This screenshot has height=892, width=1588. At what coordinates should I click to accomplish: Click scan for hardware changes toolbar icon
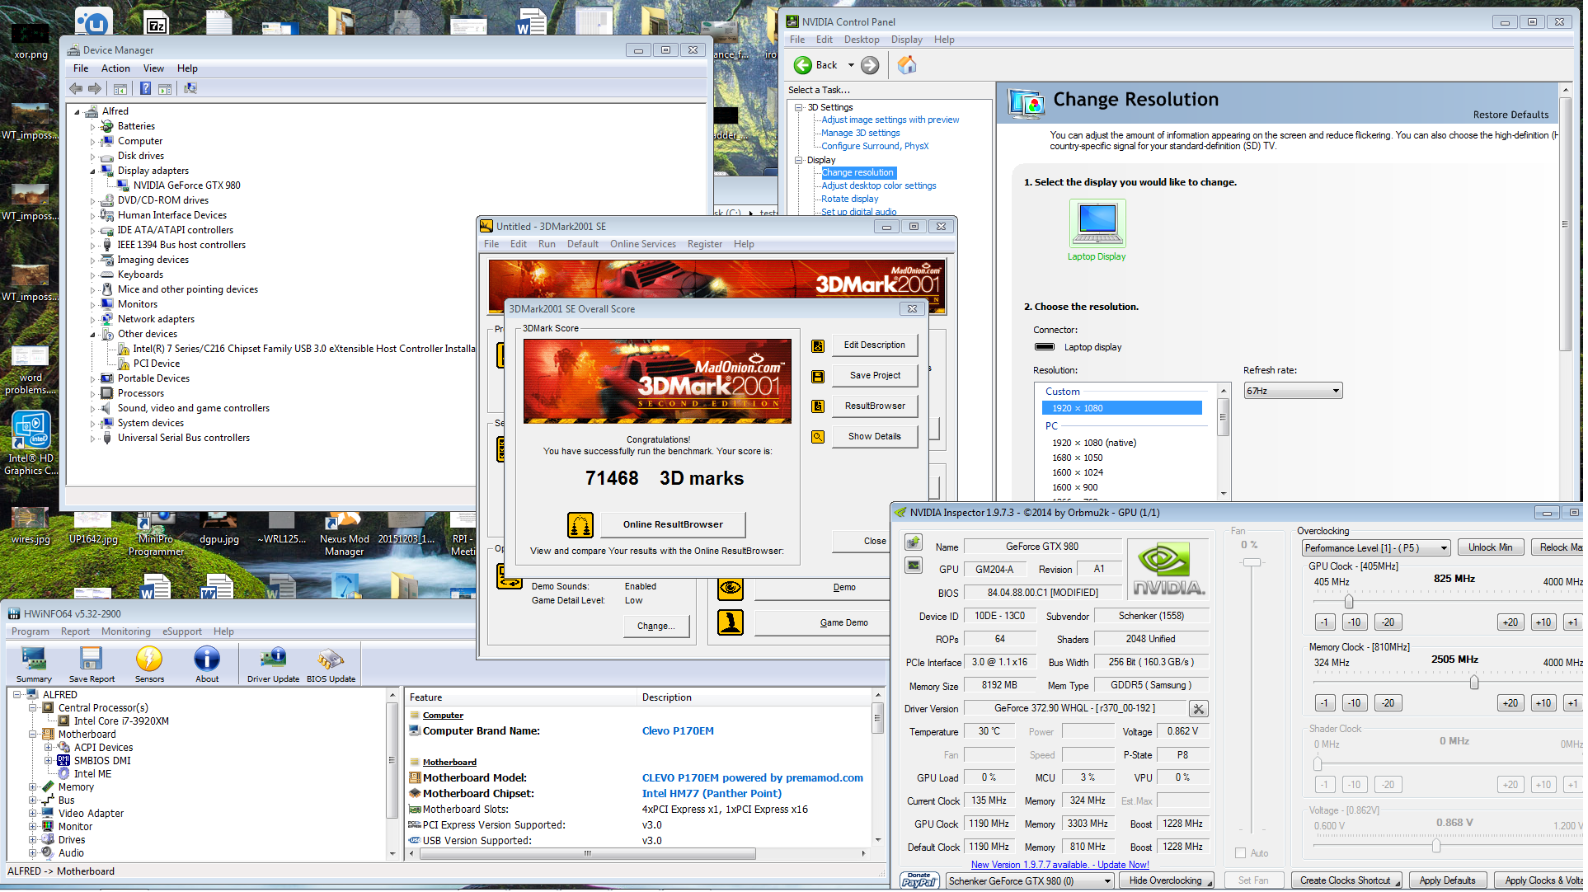point(190,88)
